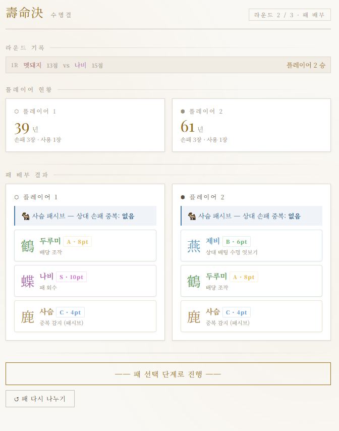Select the 1R round record row

[x=168, y=65]
